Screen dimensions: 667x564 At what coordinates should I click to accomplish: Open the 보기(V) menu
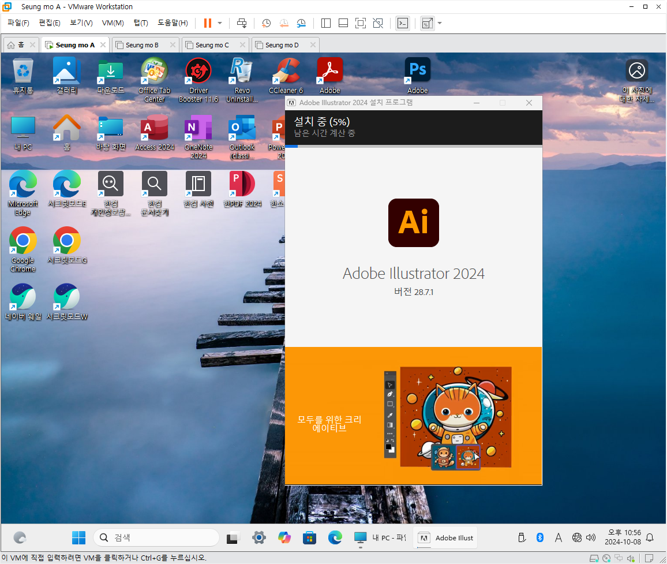click(x=81, y=23)
